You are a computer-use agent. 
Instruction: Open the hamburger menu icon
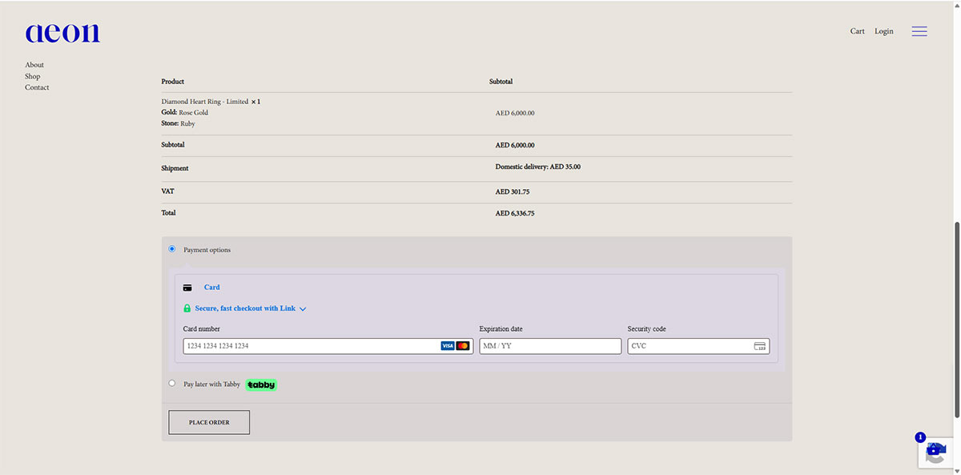tap(919, 31)
